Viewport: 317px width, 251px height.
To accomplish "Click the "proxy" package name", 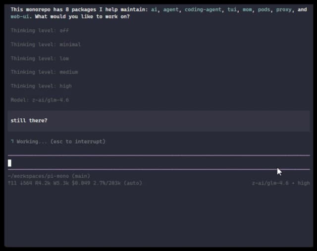I will click(284, 10).
